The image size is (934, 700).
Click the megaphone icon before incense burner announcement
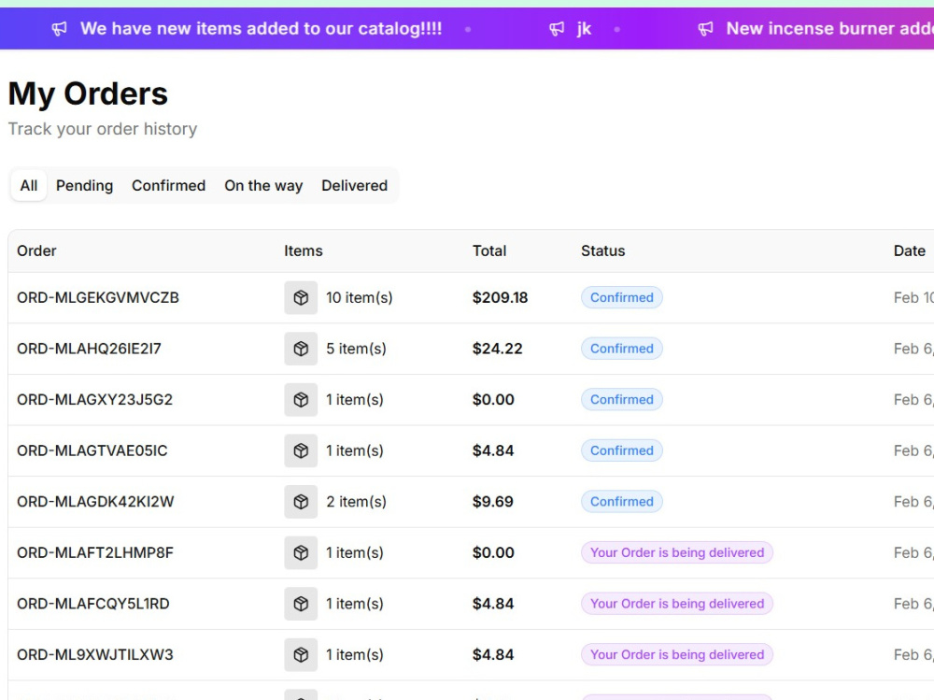706,29
